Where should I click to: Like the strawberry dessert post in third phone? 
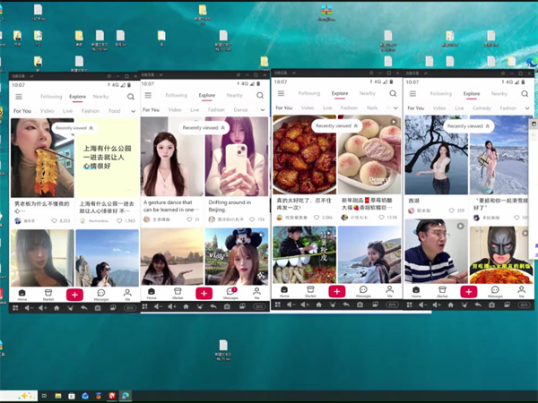coord(381,218)
